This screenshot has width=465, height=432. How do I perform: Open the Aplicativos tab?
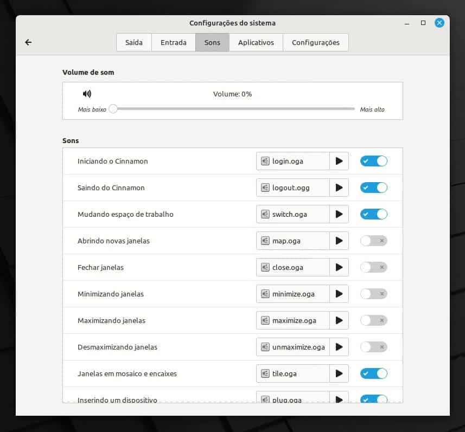[256, 42]
